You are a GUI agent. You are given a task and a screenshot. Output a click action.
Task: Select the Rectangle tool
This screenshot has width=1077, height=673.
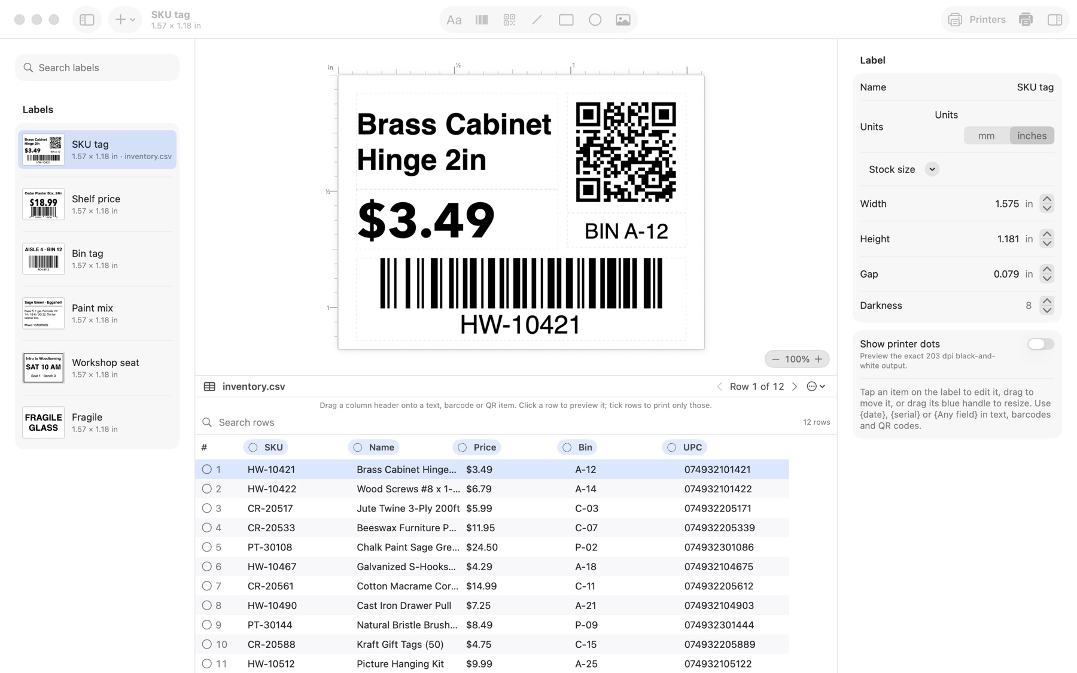coord(566,20)
